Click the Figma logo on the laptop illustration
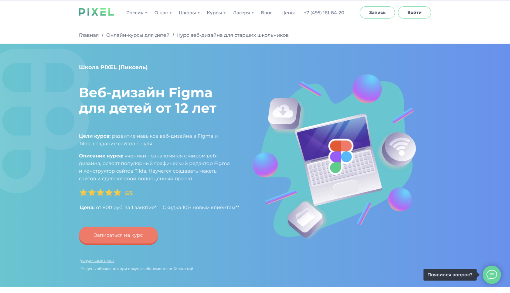510x293 pixels. tap(341, 157)
